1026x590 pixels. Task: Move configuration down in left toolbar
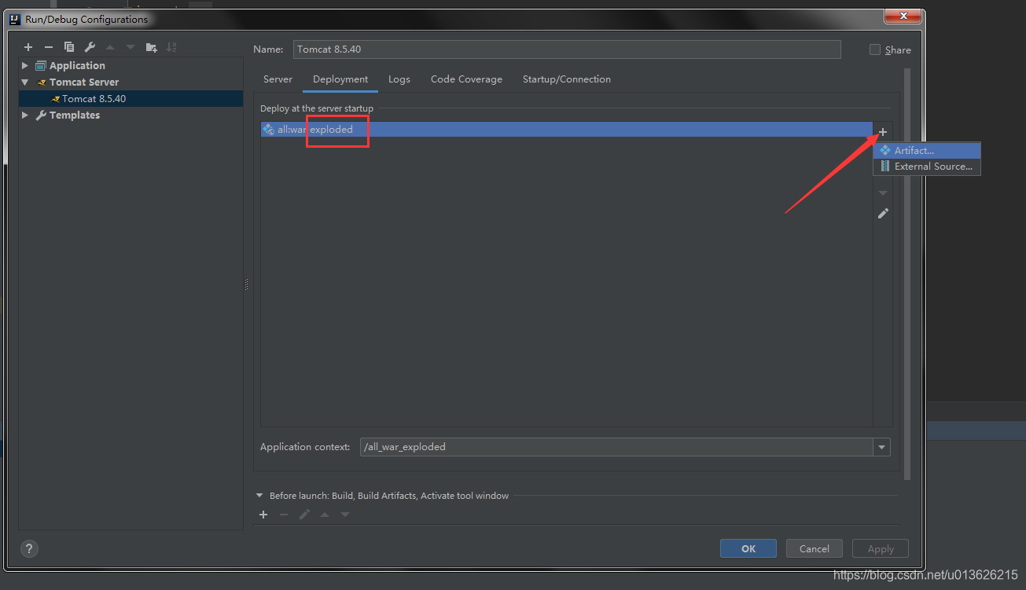tap(131, 47)
